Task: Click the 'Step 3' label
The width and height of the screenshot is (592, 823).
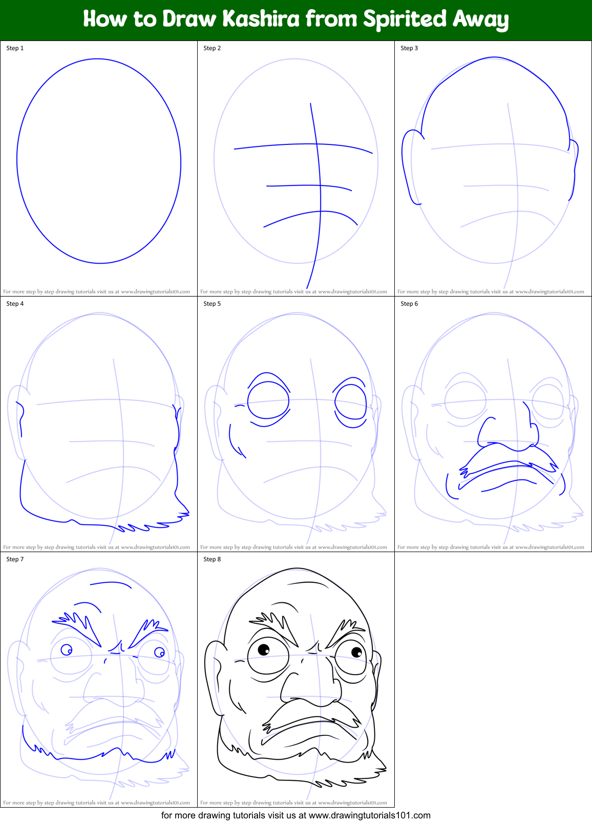Action: (x=409, y=48)
